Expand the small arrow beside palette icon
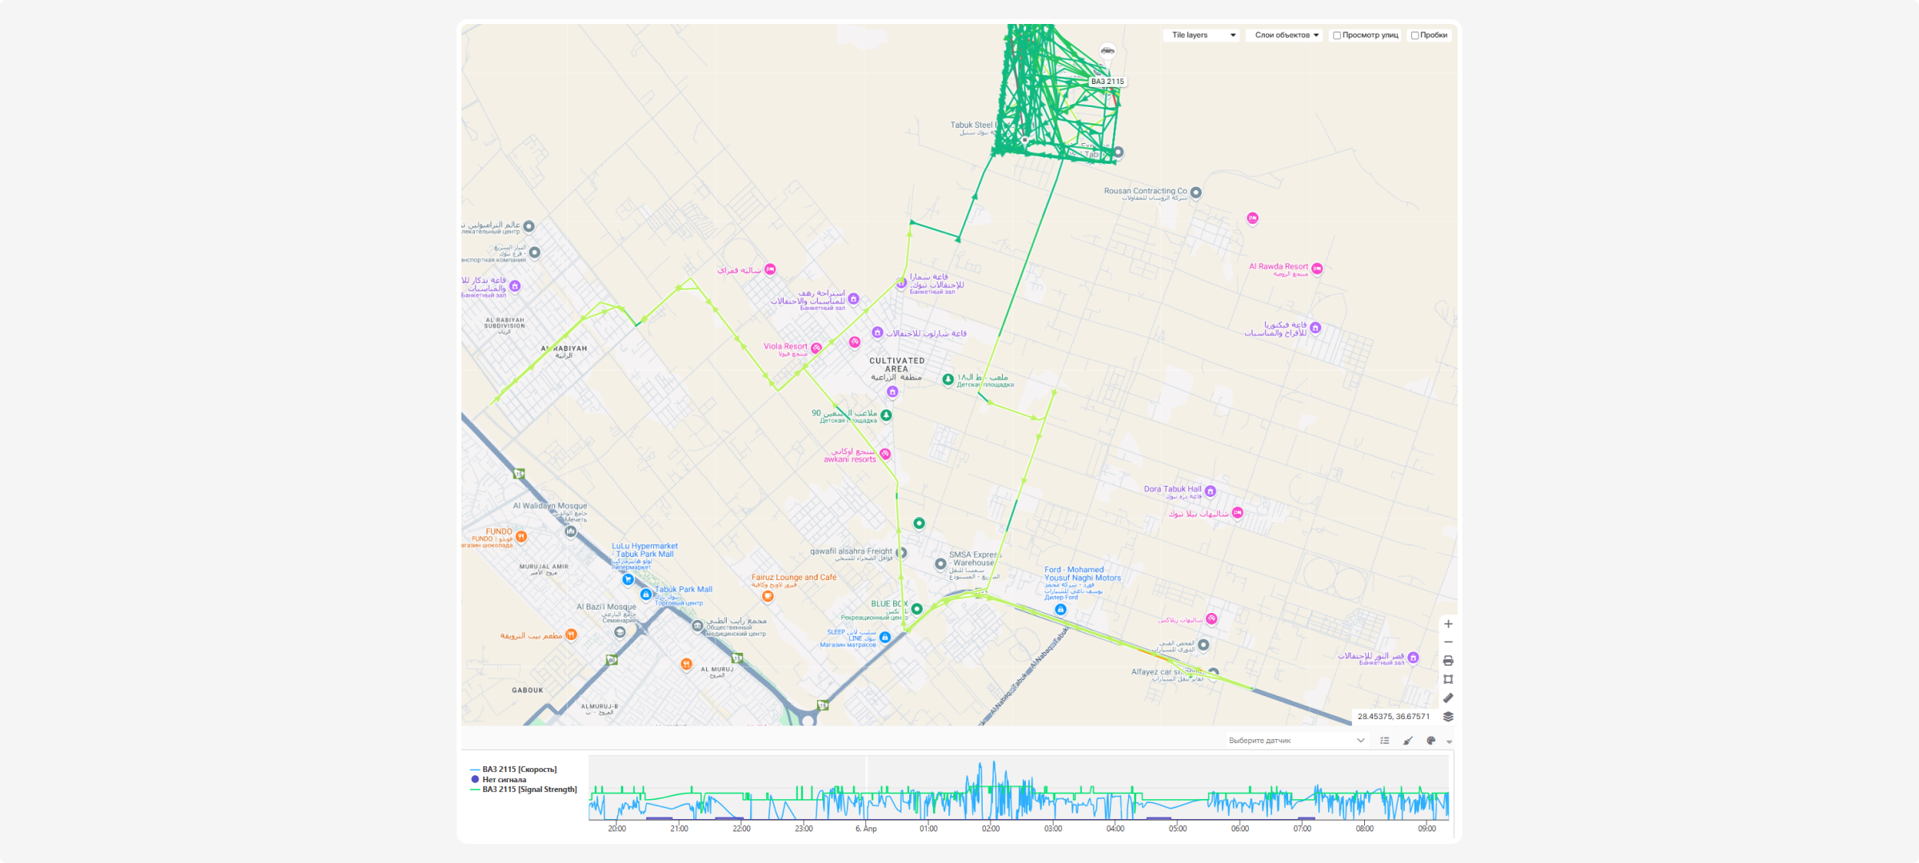This screenshot has width=1919, height=863. (x=1449, y=742)
